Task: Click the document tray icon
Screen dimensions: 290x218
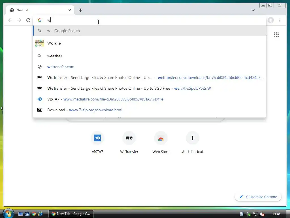Action: 242,214
